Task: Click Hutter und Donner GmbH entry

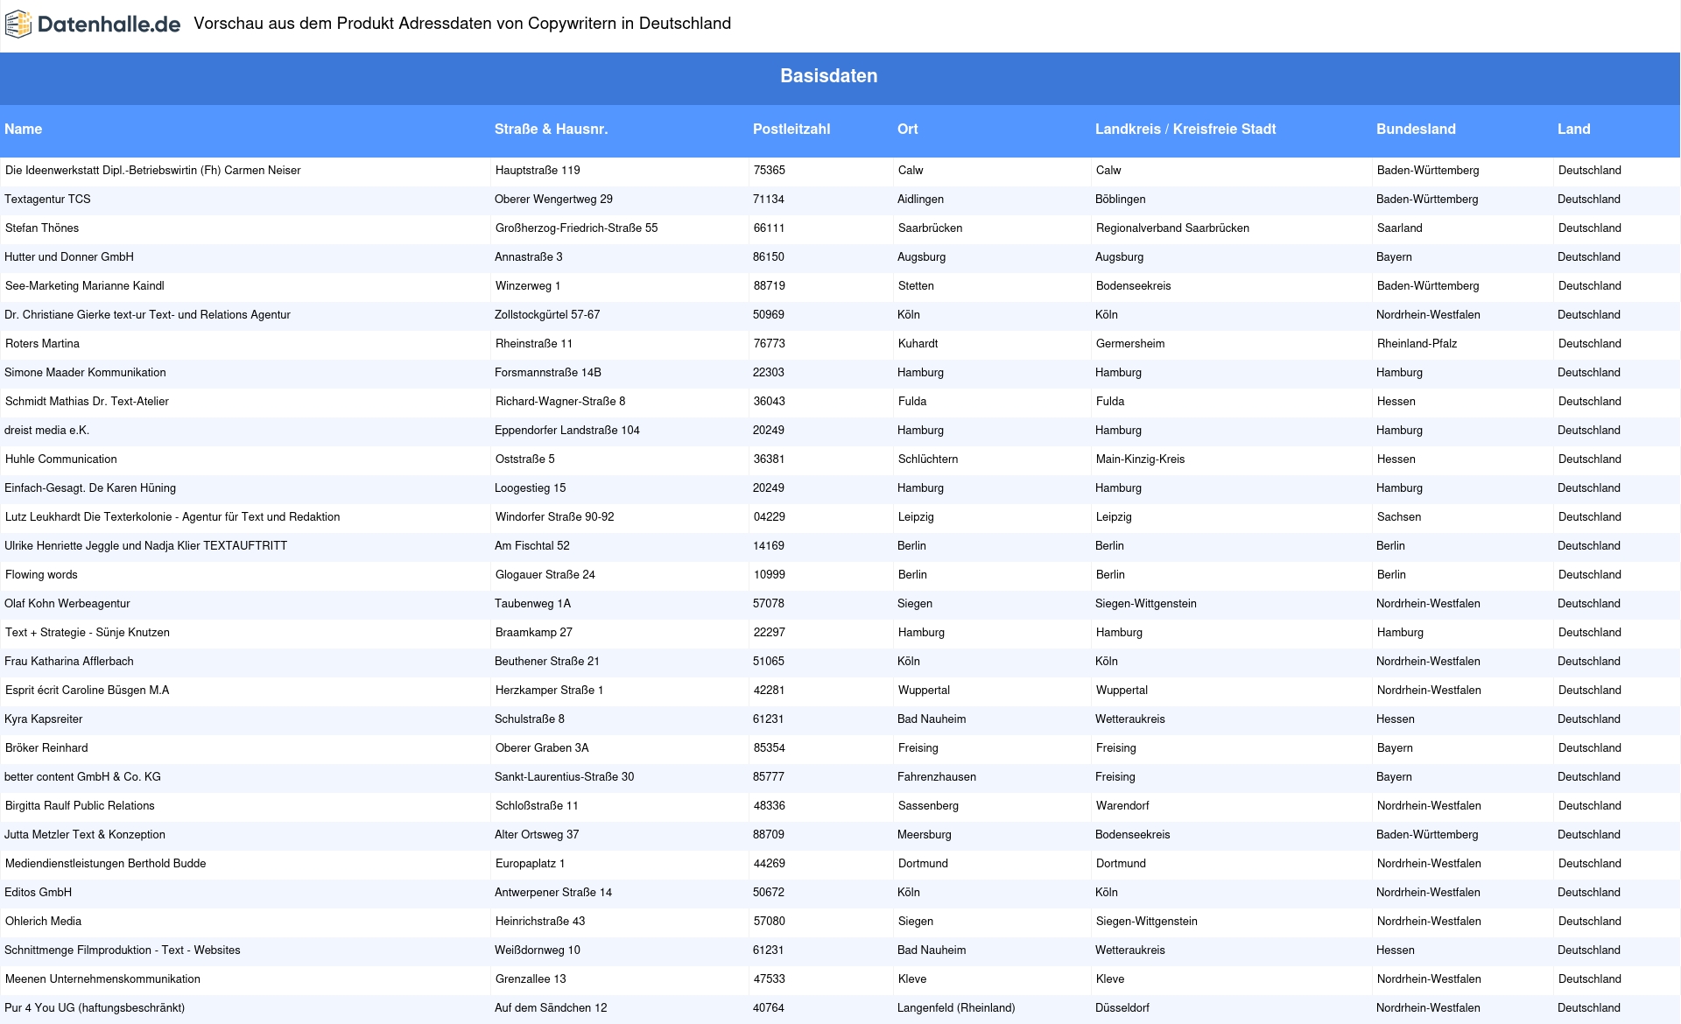Action: click(69, 257)
